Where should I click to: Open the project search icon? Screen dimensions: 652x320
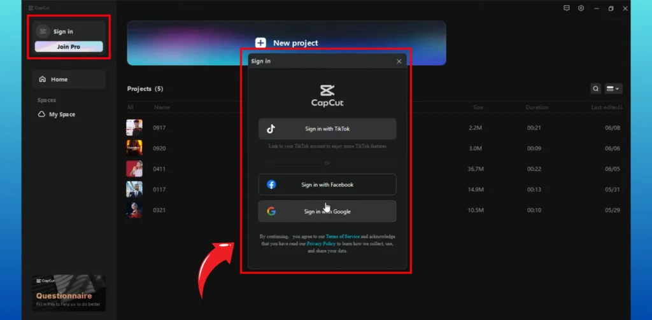coord(596,88)
